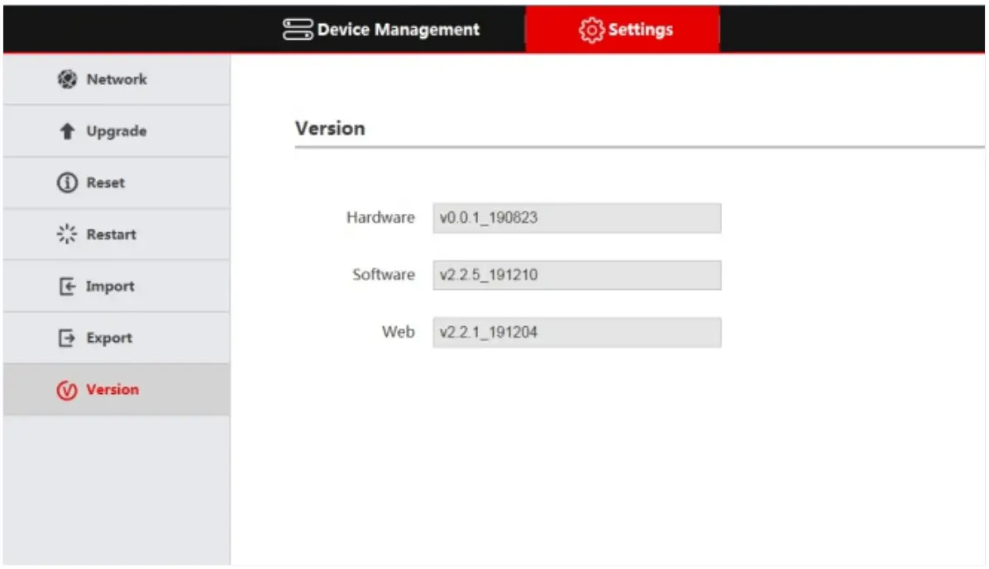
Task: Click the Hardware version field
Action: [x=576, y=217]
